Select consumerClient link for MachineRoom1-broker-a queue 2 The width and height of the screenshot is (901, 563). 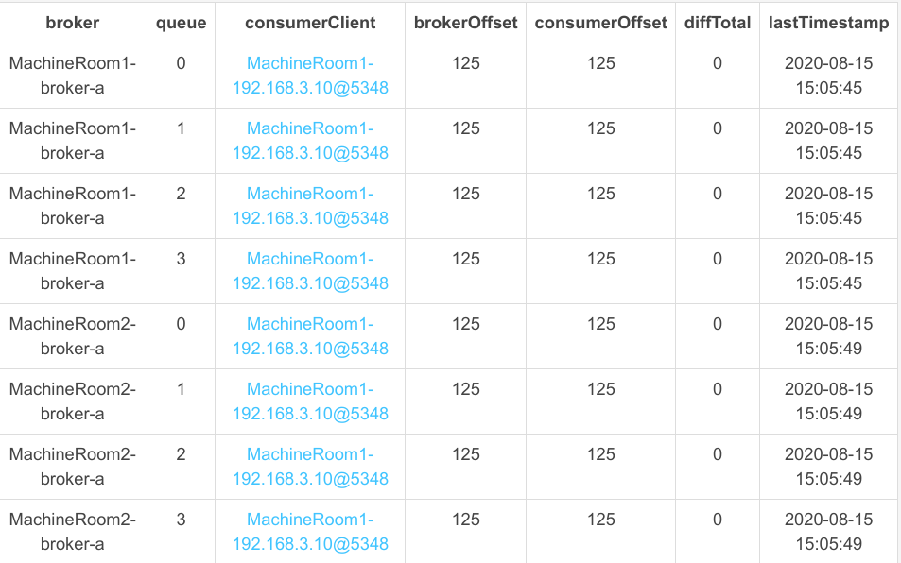point(310,206)
